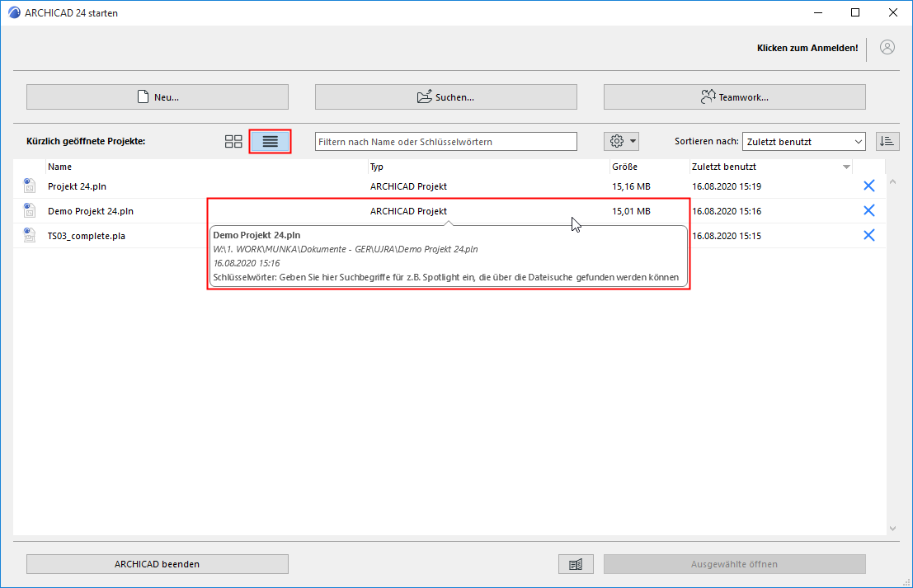Open the 'Sortieren nach' dropdown
Screen dimensions: 913x588
(x=803, y=142)
